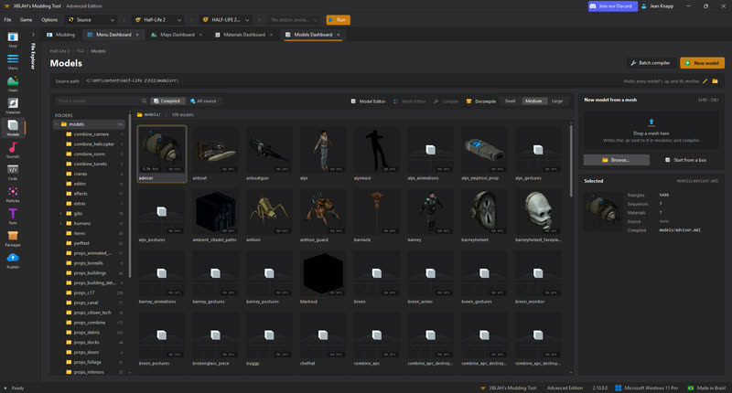The image size is (732, 393).
Task: Select the blackout model thumbnail
Action: [x=323, y=277]
